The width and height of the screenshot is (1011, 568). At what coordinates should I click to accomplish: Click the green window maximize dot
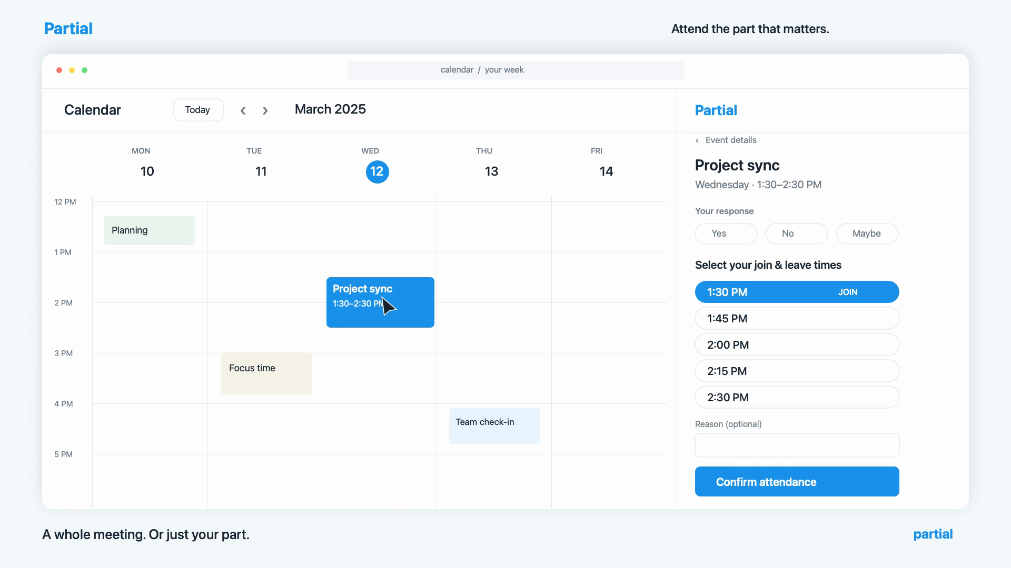pos(84,70)
